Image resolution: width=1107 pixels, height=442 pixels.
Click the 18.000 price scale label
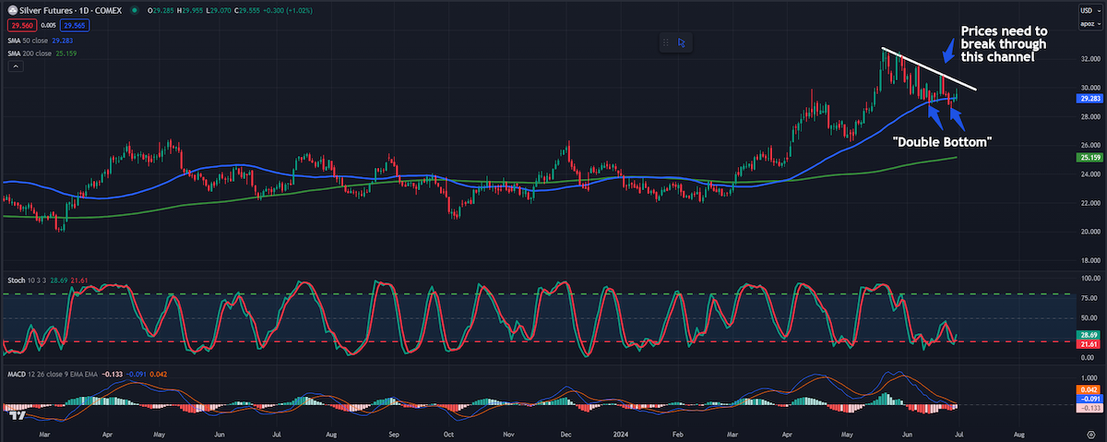coord(1090,260)
